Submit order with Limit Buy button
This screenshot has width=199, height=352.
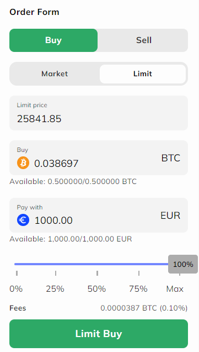99,334
